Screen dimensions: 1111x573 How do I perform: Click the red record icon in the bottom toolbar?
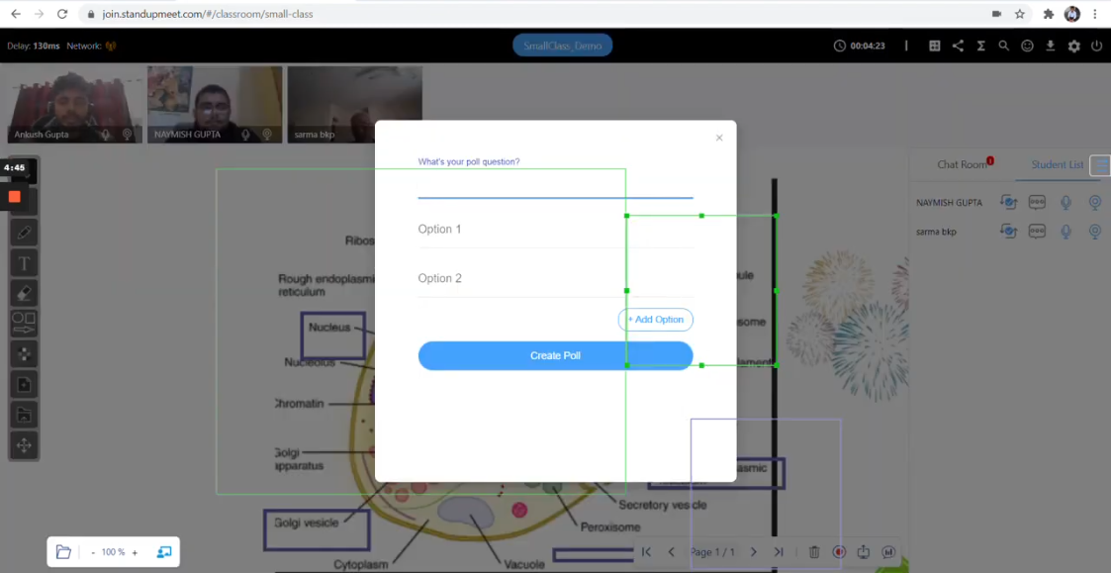839,552
